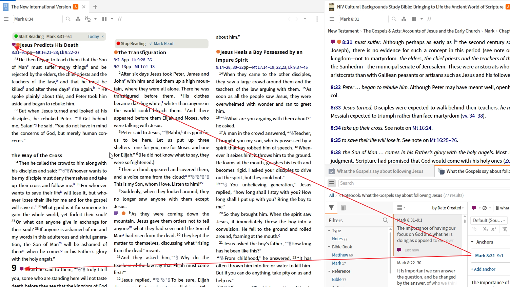Filter by Mark 17
Image resolution: width=510 pixels, height=287 pixels.
pos(339,263)
